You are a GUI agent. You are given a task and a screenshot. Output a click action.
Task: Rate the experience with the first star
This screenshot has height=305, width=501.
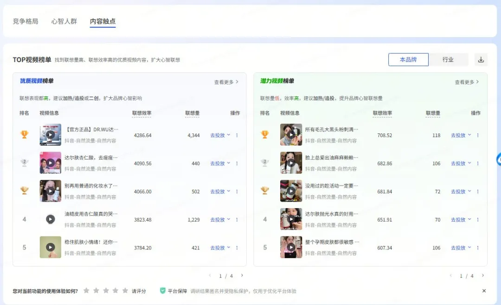point(86,291)
